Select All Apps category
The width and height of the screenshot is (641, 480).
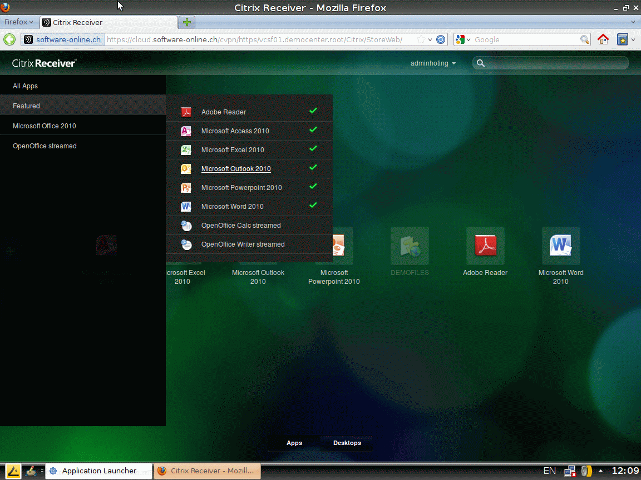click(x=83, y=86)
